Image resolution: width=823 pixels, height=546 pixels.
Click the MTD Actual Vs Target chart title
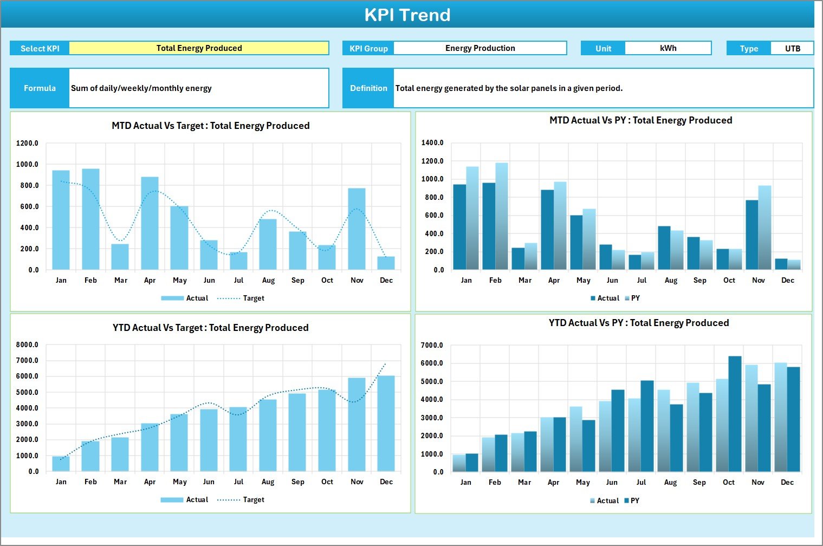211,125
